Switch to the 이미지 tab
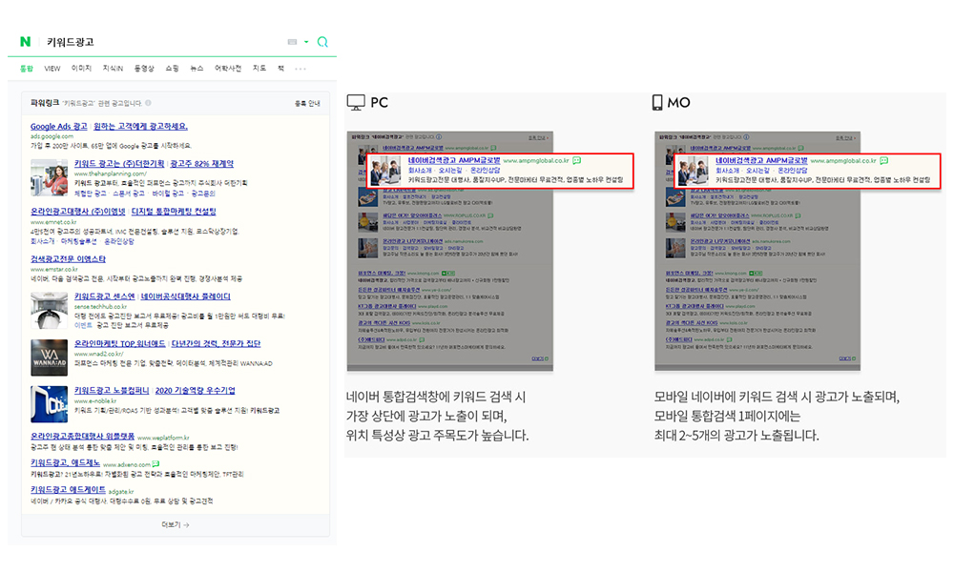This screenshot has width=954, height=572. coord(81,68)
